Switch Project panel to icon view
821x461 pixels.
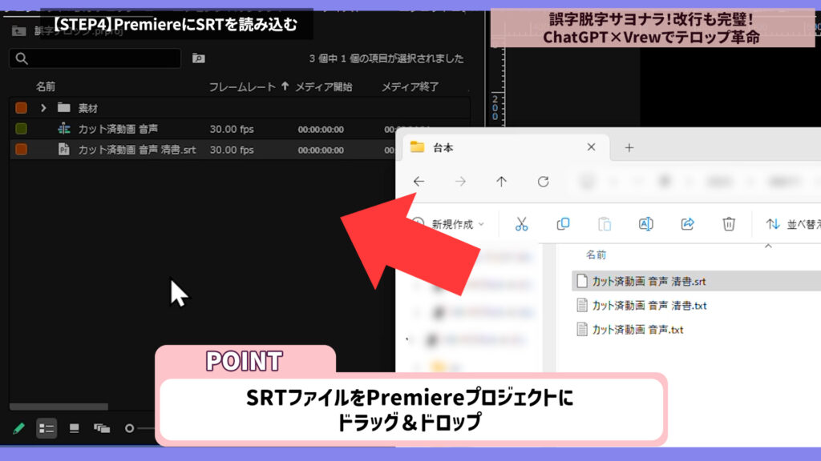pyautogui.click(x=75, y=429)
